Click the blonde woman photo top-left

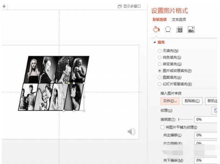34,69
